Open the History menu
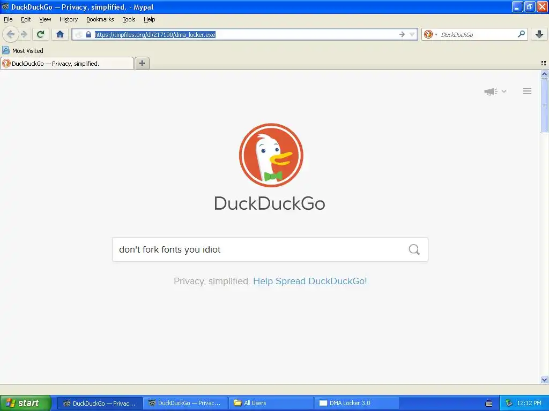The image size is (549, 411). coord(69,20)
